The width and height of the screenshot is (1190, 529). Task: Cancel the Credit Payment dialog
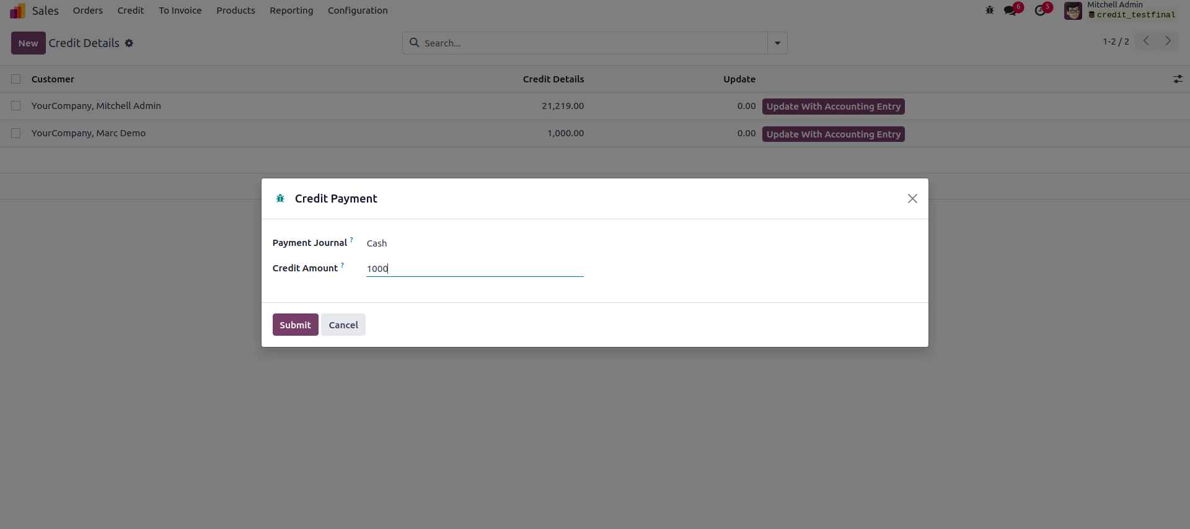point(343,325)
